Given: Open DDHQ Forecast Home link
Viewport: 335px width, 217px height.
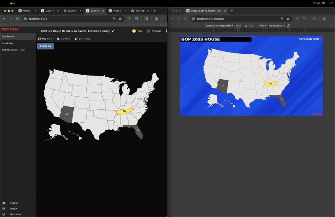Looking at the screenshot, I should pos(18,50).
